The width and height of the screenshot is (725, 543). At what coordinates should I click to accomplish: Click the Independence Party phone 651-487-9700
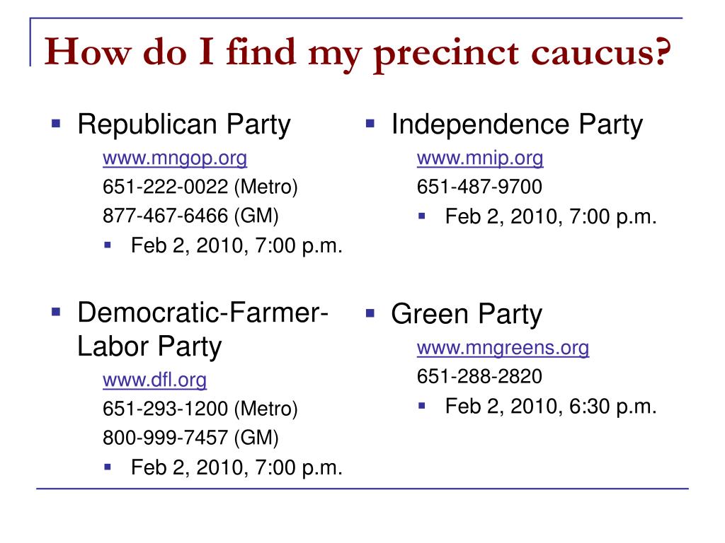(x=479, y=187)
